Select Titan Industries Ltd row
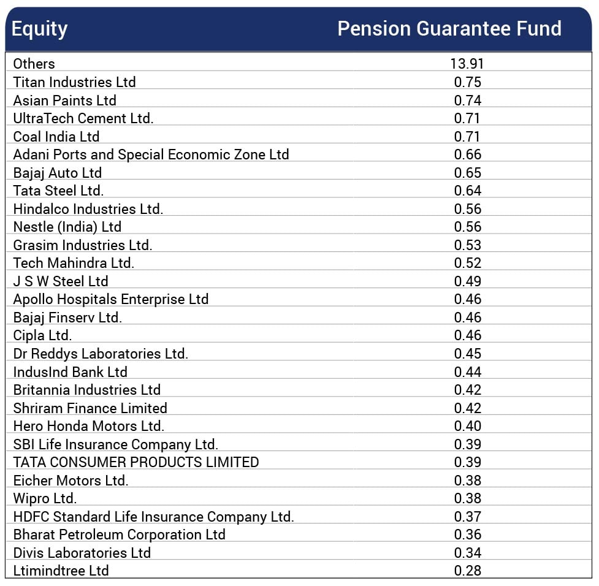599x586 pixels. coord(74,82)
